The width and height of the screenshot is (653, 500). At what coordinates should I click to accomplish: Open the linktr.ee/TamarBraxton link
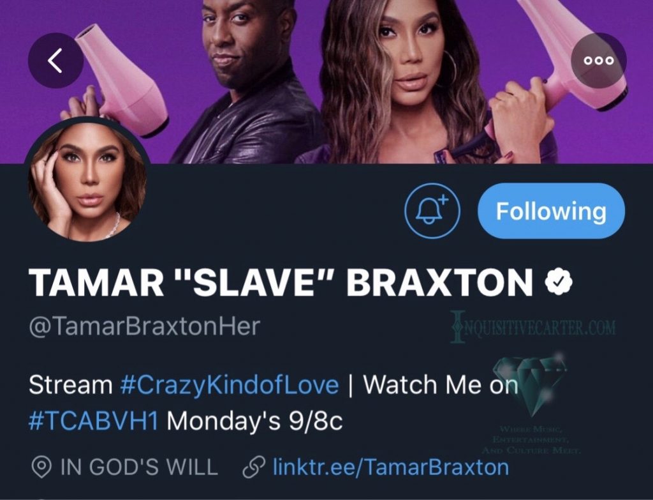[391, 467]
